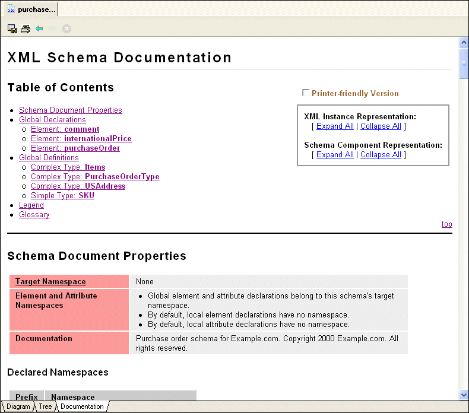Open the Schema Document Properties link

[71, 110]
